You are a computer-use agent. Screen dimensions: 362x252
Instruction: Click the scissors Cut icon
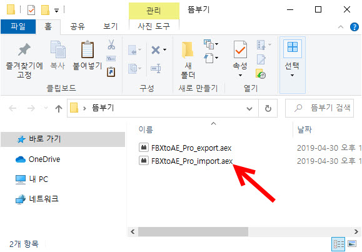coord(111,44)
